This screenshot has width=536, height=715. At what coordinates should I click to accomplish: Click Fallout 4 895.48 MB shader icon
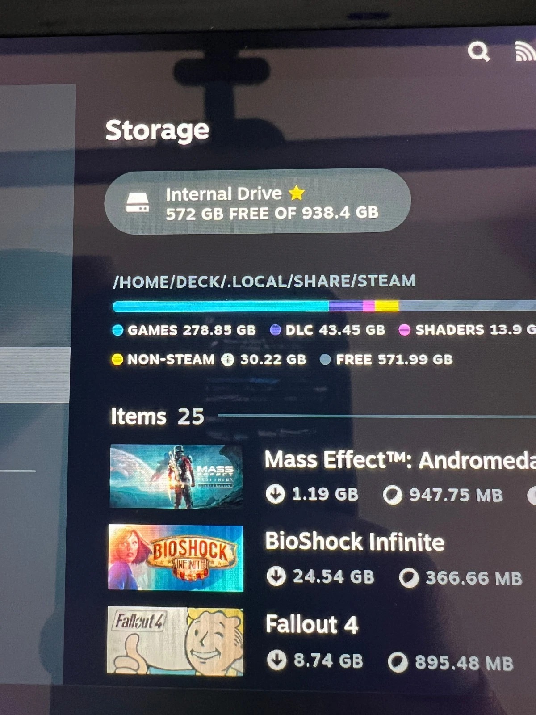pyautogui.click(x=398, y=662)
